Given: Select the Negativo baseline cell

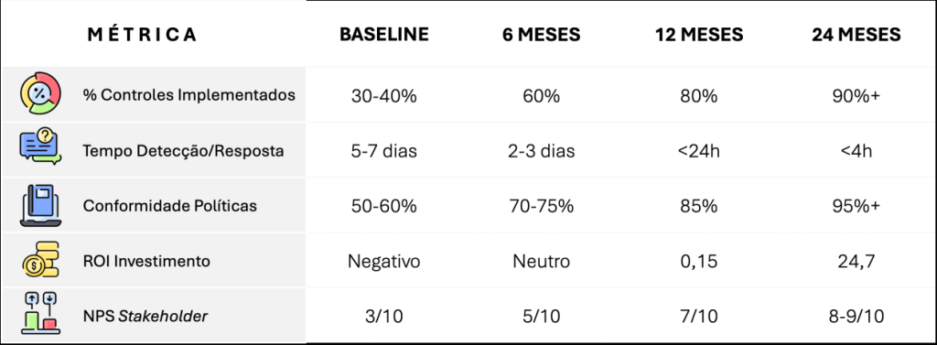Looking at the screenshot, I should [x=383, y=262].
